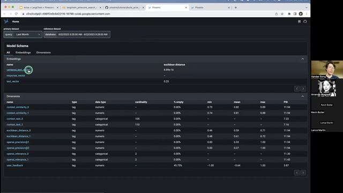The width and height of the screenshot is (343, 193).
Task: Open the docs icon beside GitHub icon
Action: (299, 21)
